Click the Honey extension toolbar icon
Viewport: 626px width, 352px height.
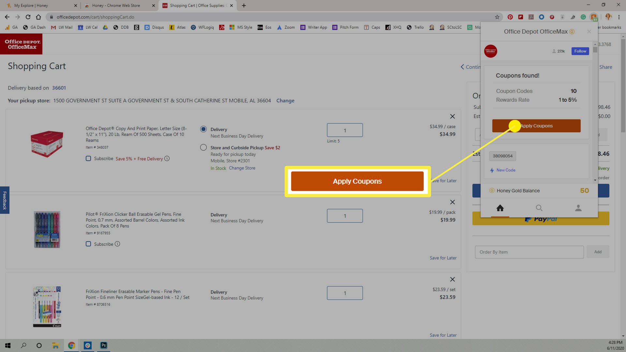(594, 17)
